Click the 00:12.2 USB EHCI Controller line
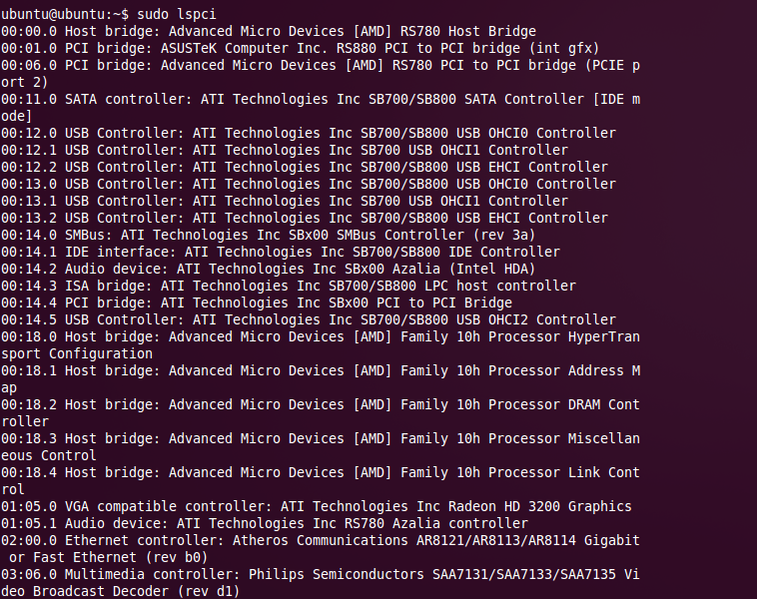The height and width of the screenshot is (599, 757). click(x=304, y=167)
